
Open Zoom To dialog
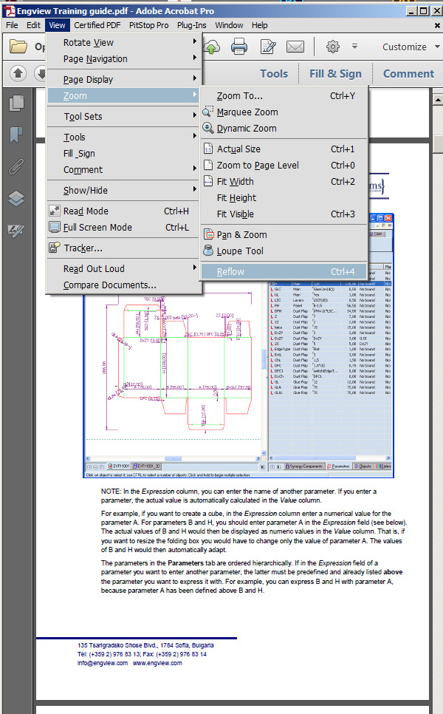point(284,96)
